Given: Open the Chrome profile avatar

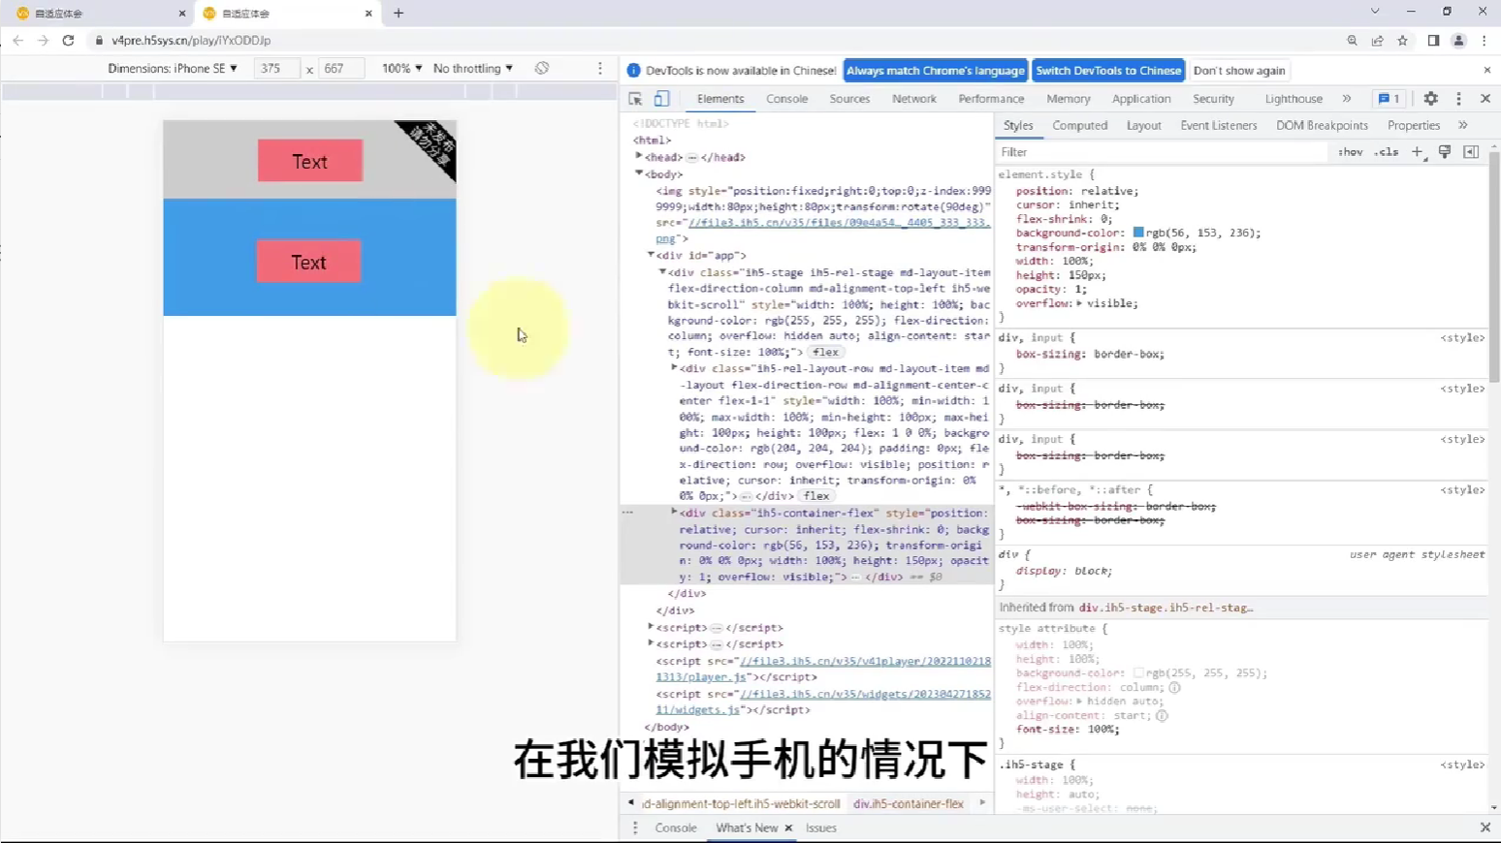Looking at the screenshot, I should [1458, 41].
